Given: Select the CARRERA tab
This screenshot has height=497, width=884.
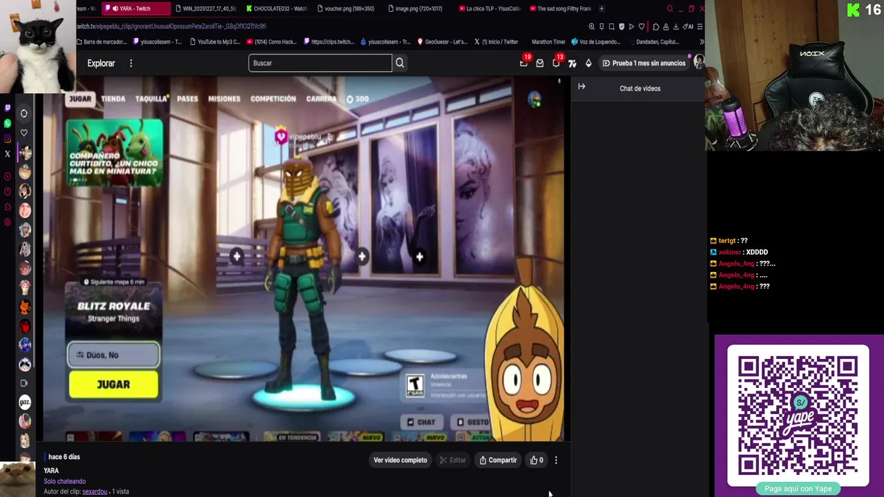Looking at the screenshot, I should [321, 99].
